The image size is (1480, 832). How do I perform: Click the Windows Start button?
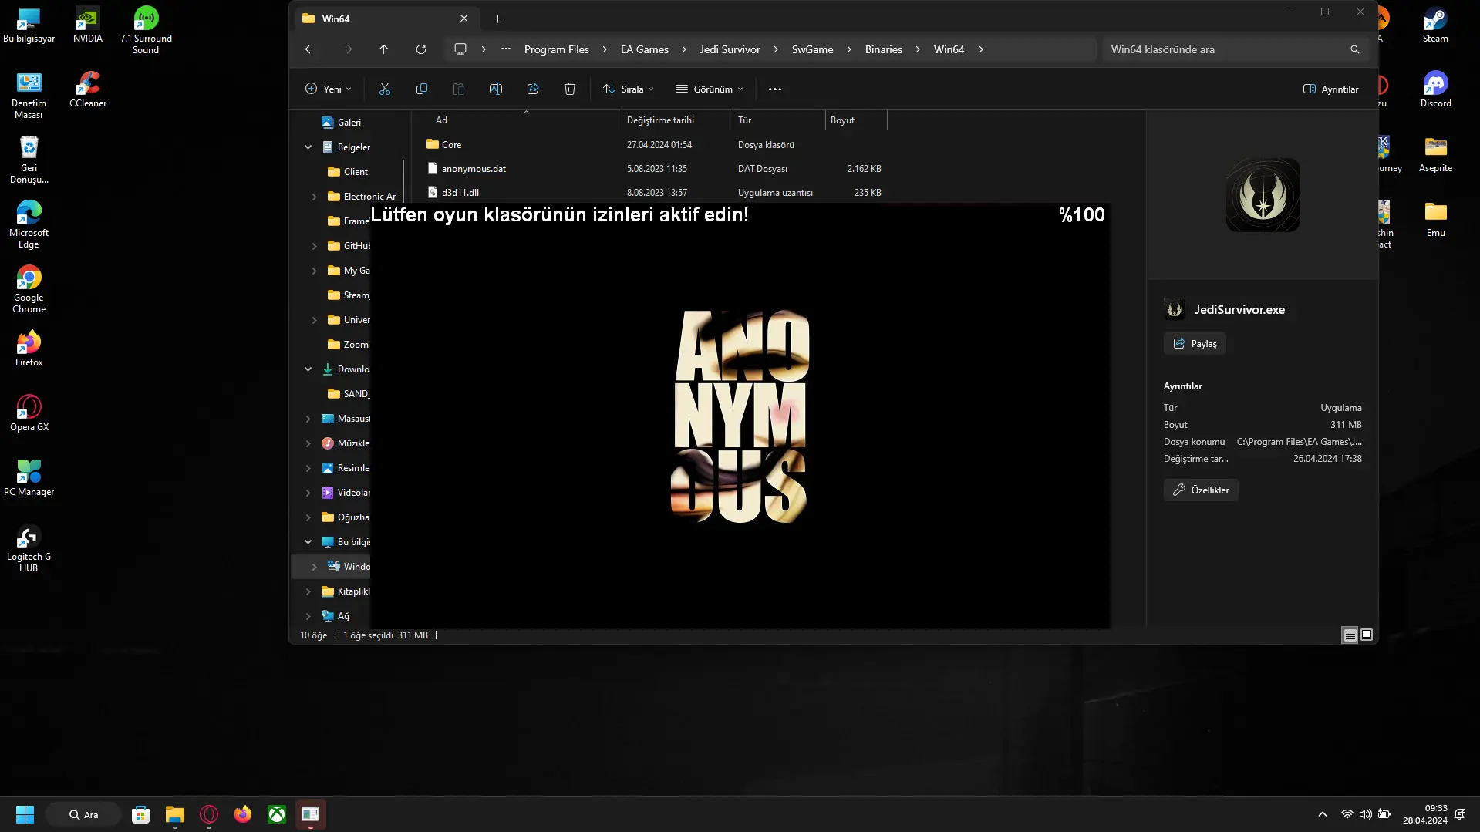point(25,814)
